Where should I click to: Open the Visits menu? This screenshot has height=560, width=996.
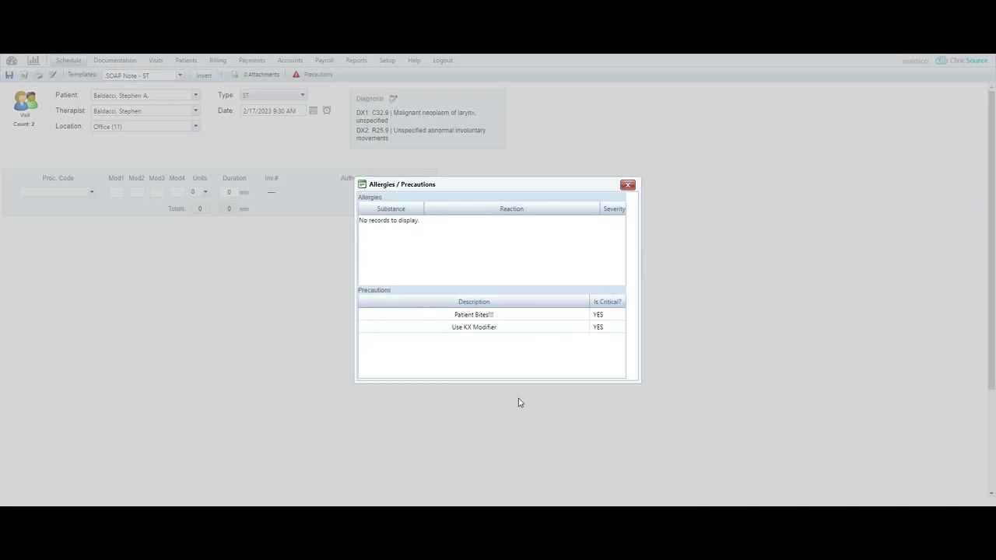coord(156,61)
